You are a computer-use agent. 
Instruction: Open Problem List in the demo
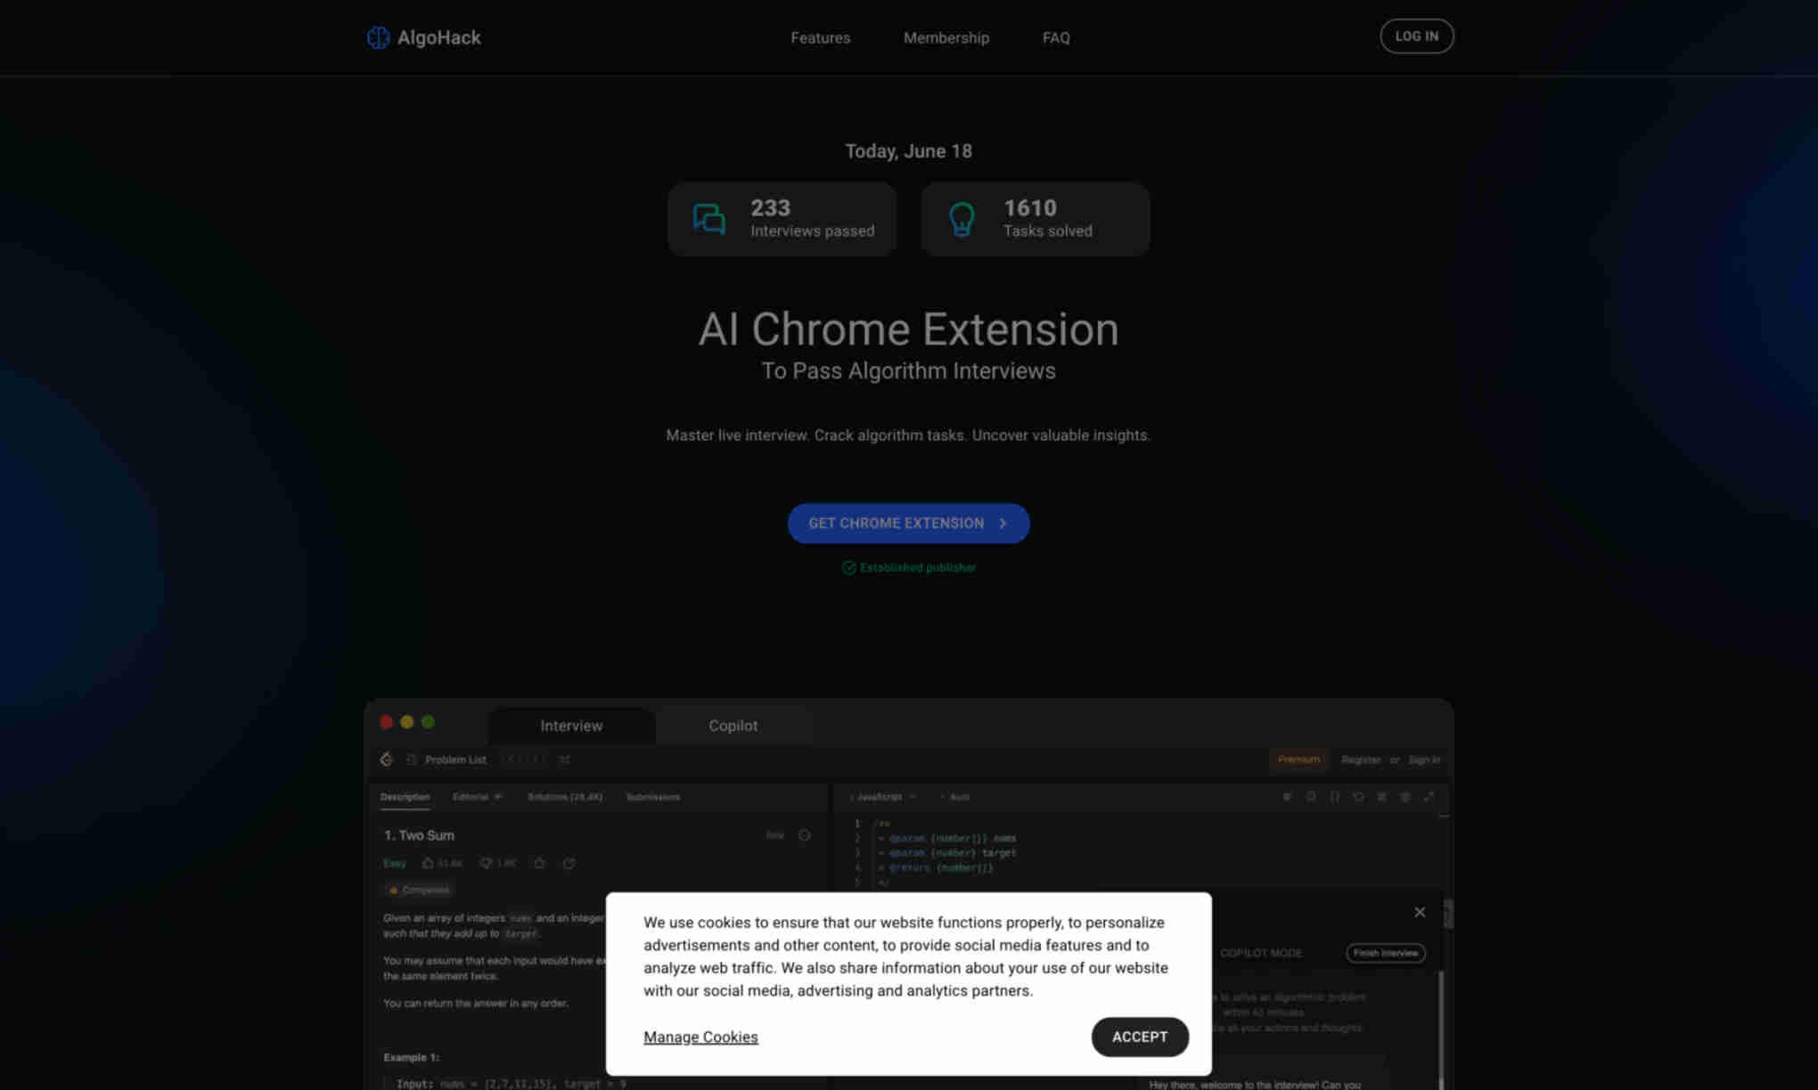[455, 760]
